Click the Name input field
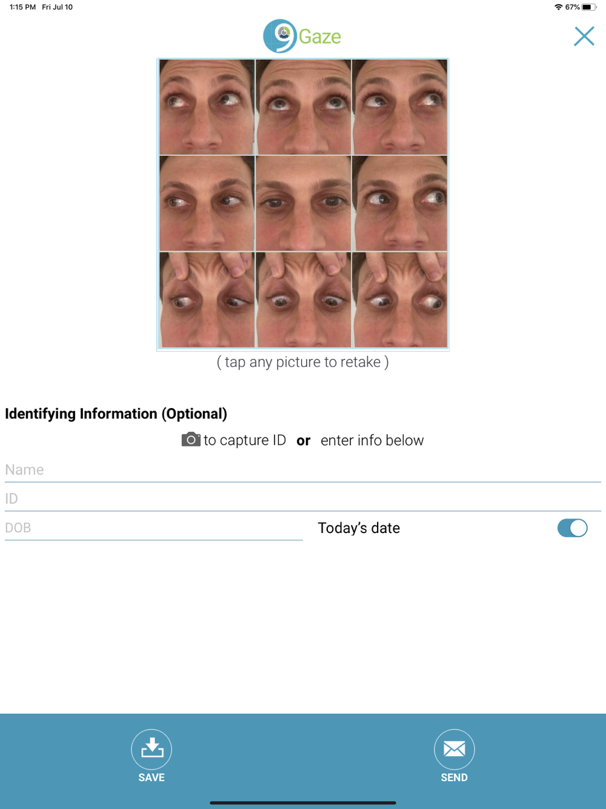The height and width of the screenshot is (809, 606). coord(303,470)
